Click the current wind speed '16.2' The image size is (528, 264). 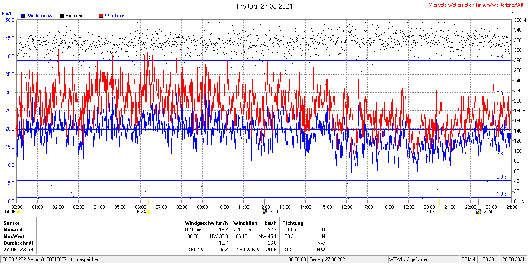(x=223, y=250)
